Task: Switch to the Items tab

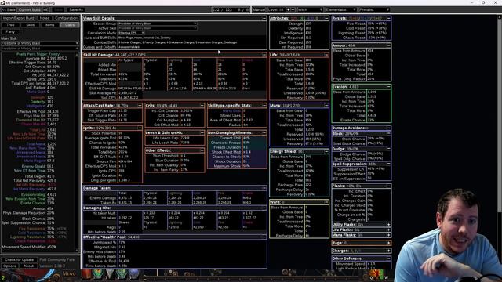Action: (x=49, y=25)
